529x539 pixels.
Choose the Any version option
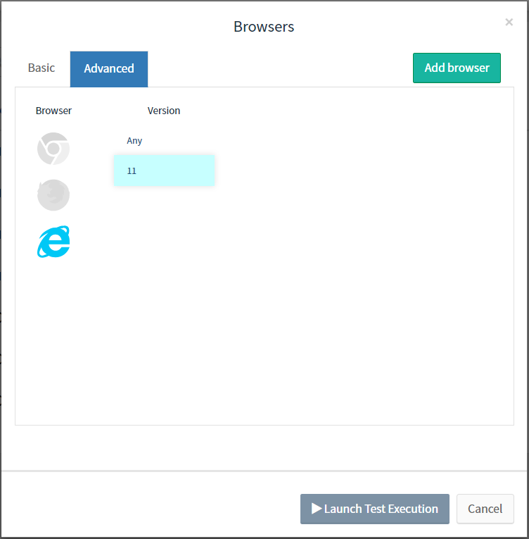click(164, 141)
